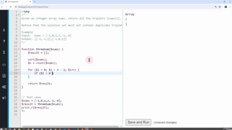The width and height of the screenshot is (232, 130).
Task: Click the '<?php' opening tag on line 1
Action: click(x=25, y=12)
